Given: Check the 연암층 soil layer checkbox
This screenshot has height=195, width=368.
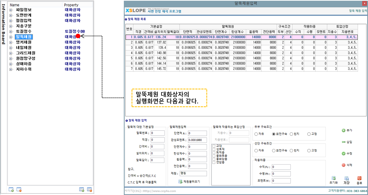Looking at the screenshot, I should [214, 162].
